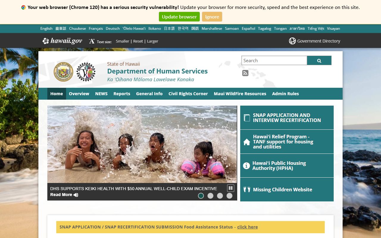
Task: Switch language to 한국어
Action: [183, 29]
